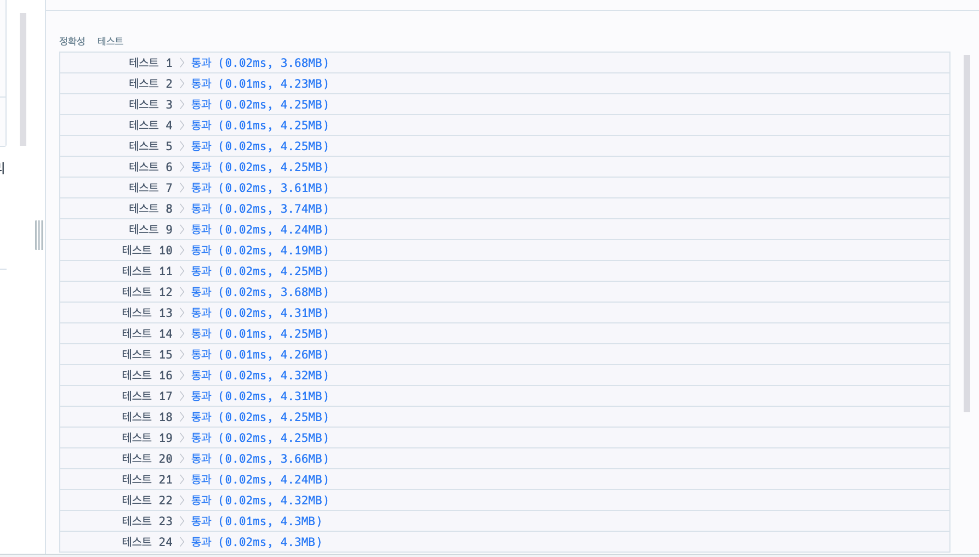Click the left panel scrollbar

[23, 79]
